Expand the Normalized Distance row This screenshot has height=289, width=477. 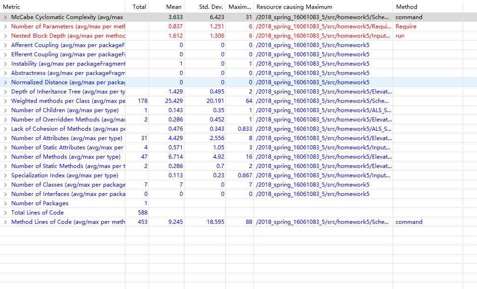point(6,82)
